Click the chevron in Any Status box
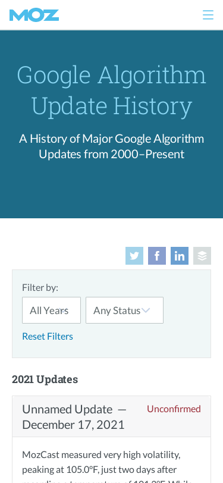The height and width of the screenshot is (483, 223). pos(146,310)
